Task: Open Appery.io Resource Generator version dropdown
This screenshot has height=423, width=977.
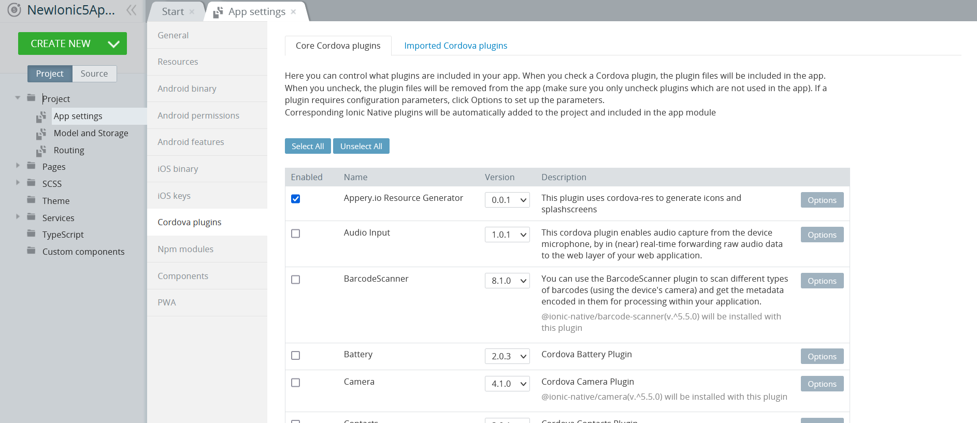Action: 507,200
